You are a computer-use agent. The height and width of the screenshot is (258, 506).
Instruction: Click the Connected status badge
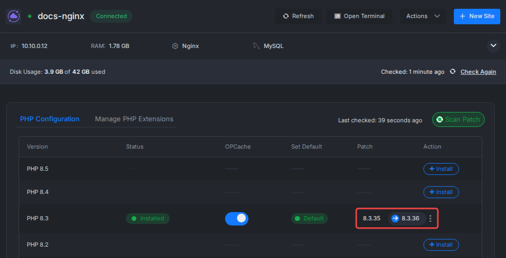pos(112,16)
